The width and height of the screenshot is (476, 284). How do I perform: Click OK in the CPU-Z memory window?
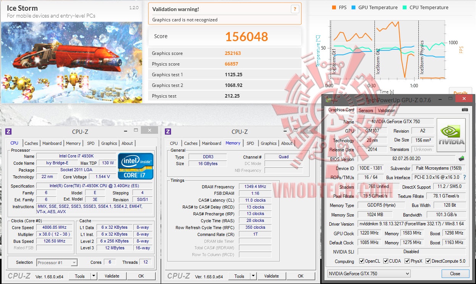point(301,276)
